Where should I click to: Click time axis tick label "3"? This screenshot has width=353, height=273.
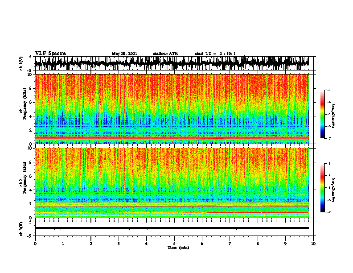point(119,244)
